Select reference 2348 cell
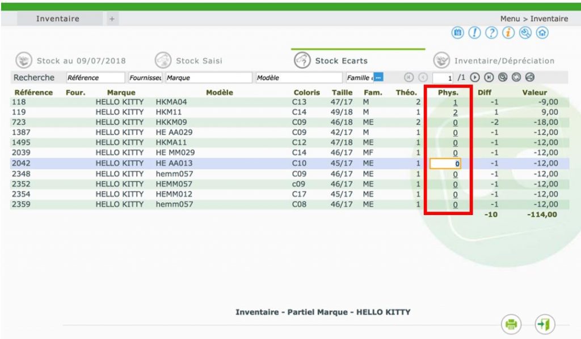 pyautogui.click(x=21, y=174)
